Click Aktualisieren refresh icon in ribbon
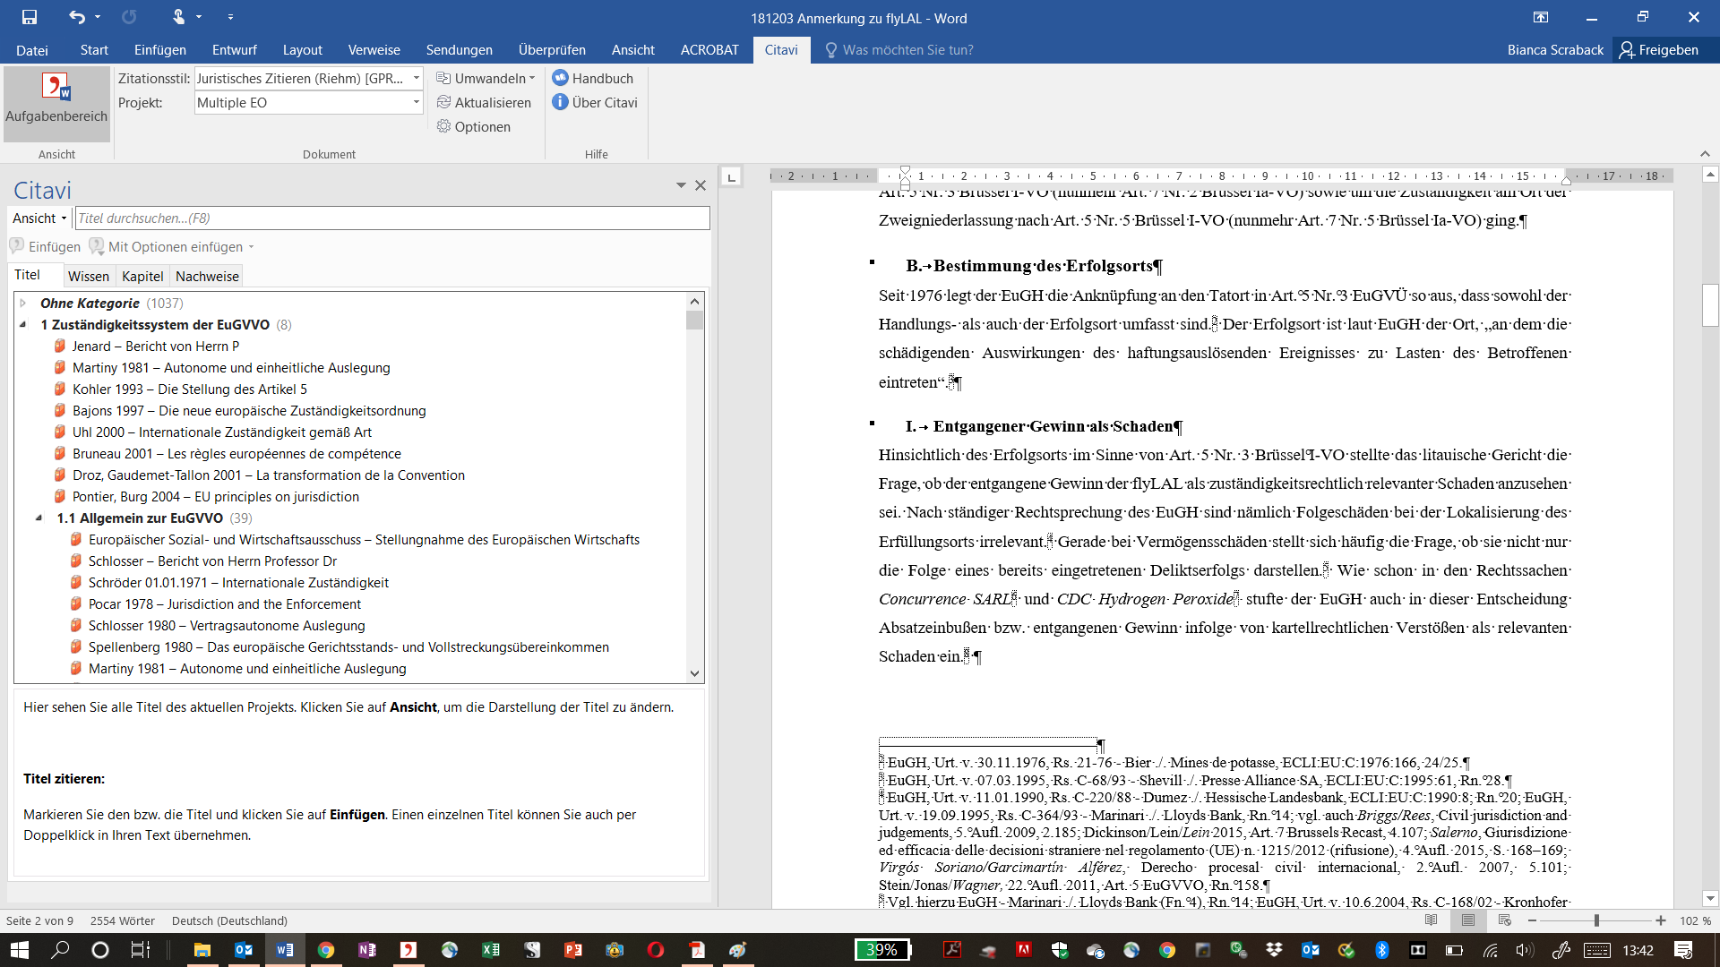 443,103
